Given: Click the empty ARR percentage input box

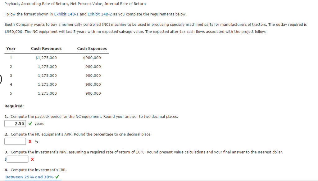Looking at the screenshot, I should pos(15,141).
